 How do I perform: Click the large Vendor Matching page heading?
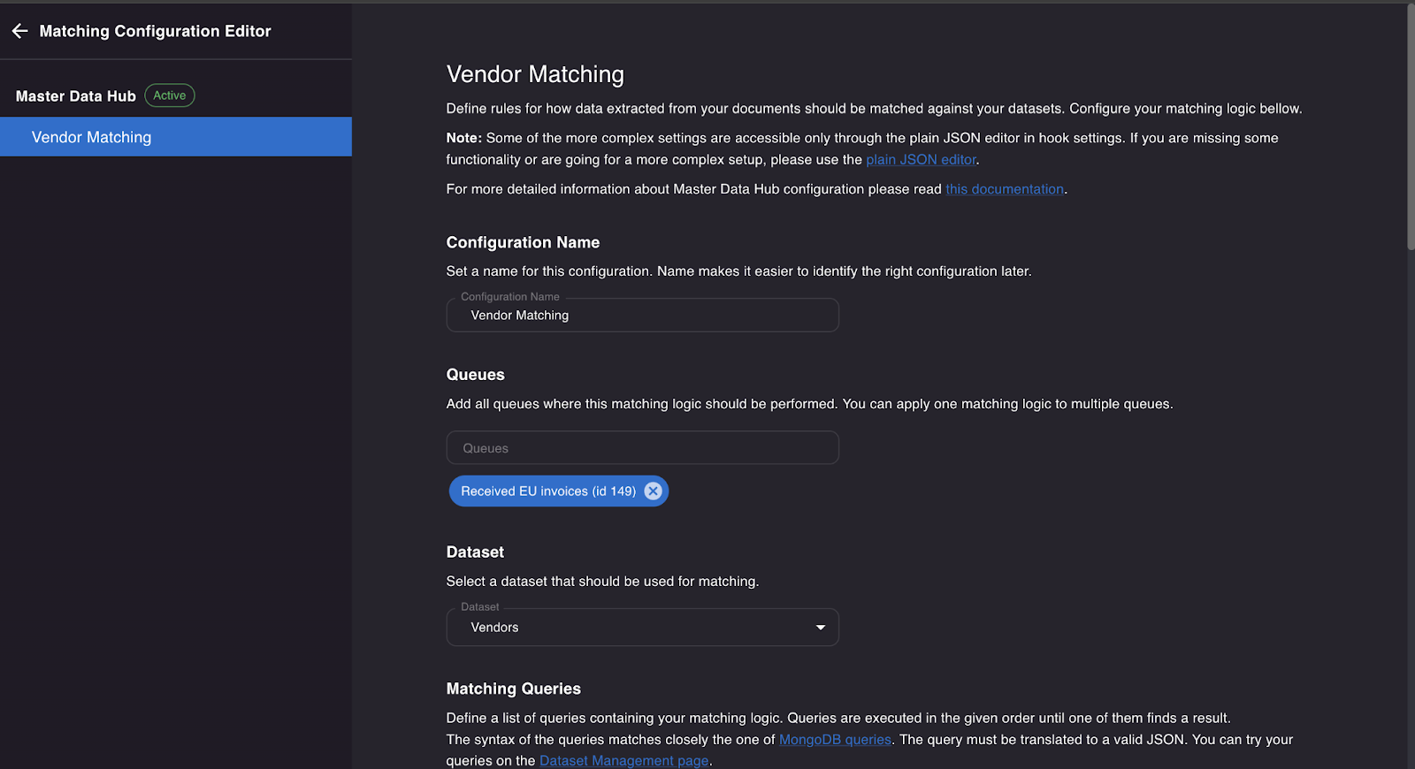click(535, 74)
